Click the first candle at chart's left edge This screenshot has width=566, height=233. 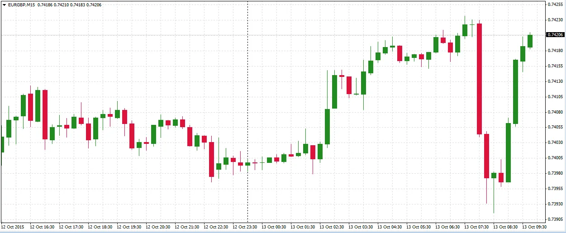coord(2,144)
